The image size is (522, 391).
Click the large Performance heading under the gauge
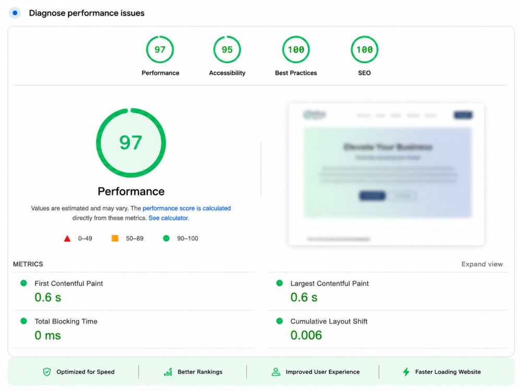tap(131, 191)
